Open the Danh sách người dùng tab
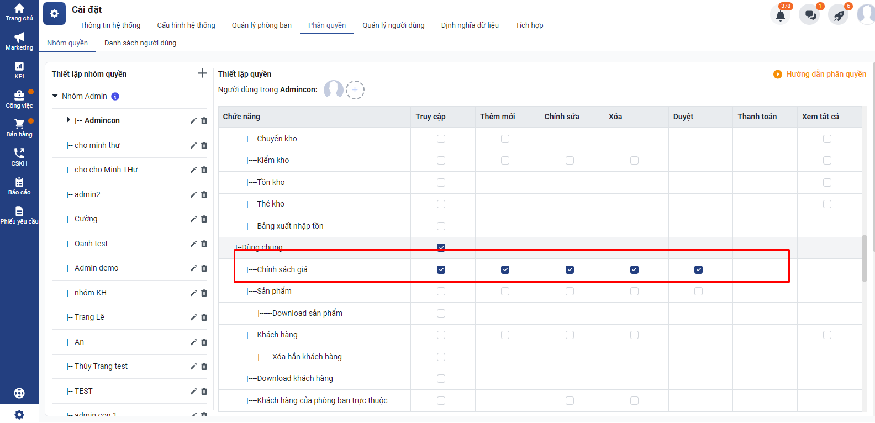The width and height of the screenshot is (875, 423). [140, 43]
